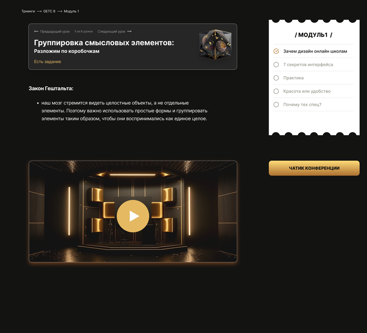Open lesson 7 секретов интерфейса
The width and height of the screenshot is (367, 333).
308,64
